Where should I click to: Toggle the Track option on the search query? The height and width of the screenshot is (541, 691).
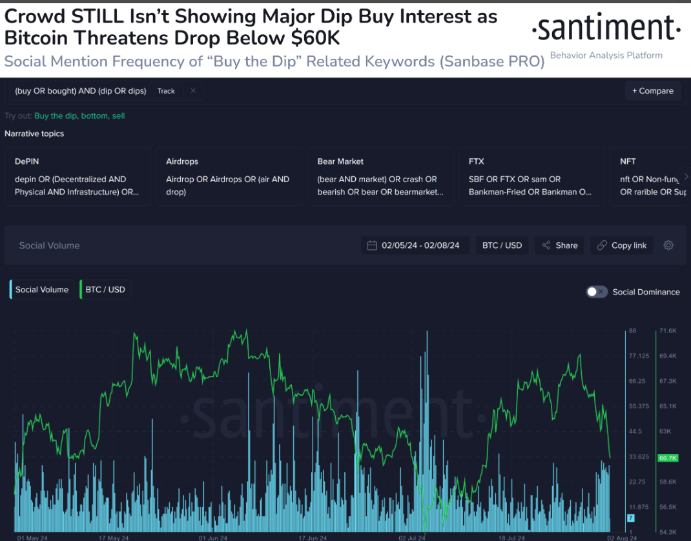click(x=166, y=91)
